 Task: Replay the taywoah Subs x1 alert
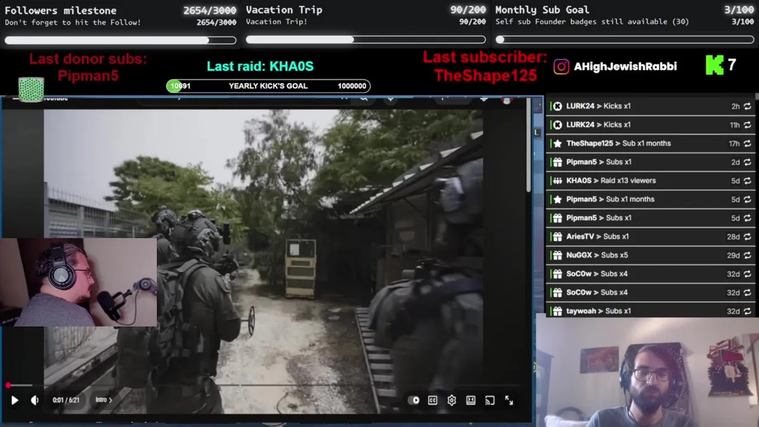tap(747, 311)
